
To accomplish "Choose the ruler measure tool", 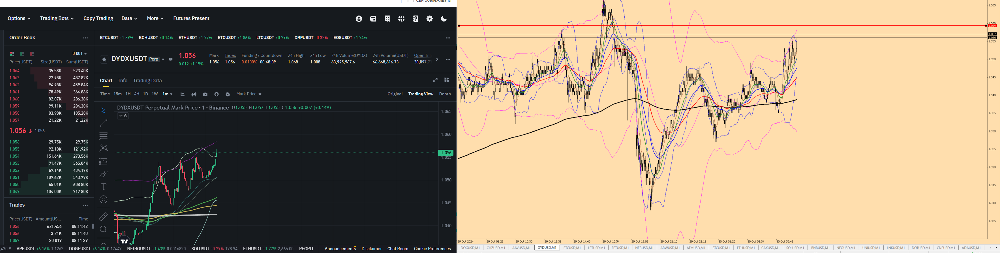I will pos(103,216).
